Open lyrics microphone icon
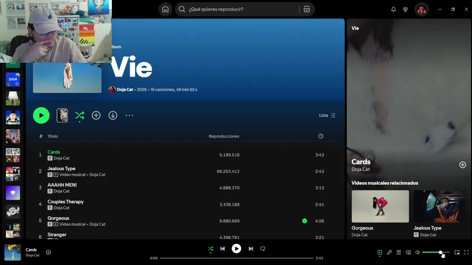472x265 pixels. tap(389, 252)
